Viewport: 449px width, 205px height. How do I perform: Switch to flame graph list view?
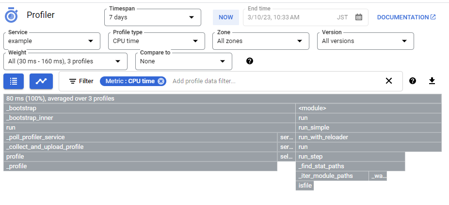coord(14,81)
